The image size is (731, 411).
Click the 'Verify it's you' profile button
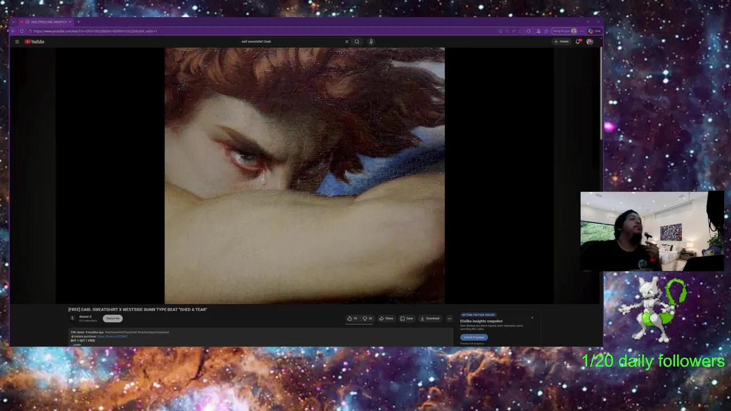point(564,31)
